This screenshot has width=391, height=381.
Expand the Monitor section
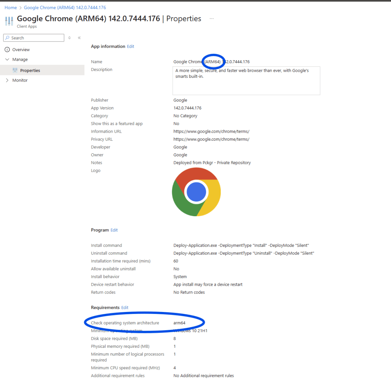[7, 80]
